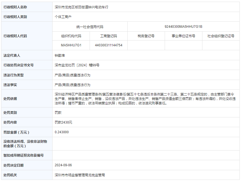The image size is (242, 181).
Task: Click the 税务登记号 header
Action: tap(146, 36)
